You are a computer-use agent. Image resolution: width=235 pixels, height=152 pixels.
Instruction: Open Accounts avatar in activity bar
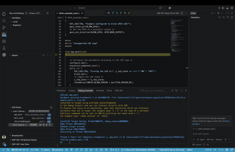coord(4,137)
